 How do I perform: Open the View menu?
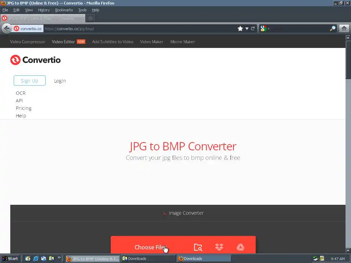(x=29, y=10)
